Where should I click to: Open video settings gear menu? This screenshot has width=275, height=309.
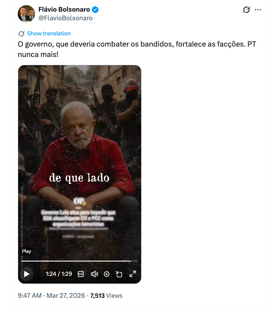point(107,274)
